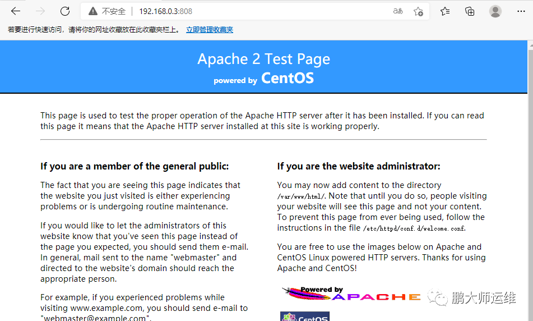Click the /var/www/html/ path text
Image resolution: width=533 pixels, height=321 pixels.
coord(301,196)
